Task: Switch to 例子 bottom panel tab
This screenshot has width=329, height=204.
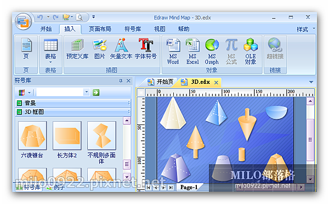Action: 56,187
